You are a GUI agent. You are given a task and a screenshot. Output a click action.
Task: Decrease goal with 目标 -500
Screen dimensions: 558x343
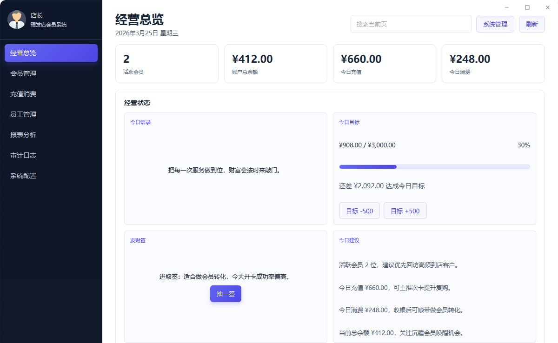[x=359, y=211]
